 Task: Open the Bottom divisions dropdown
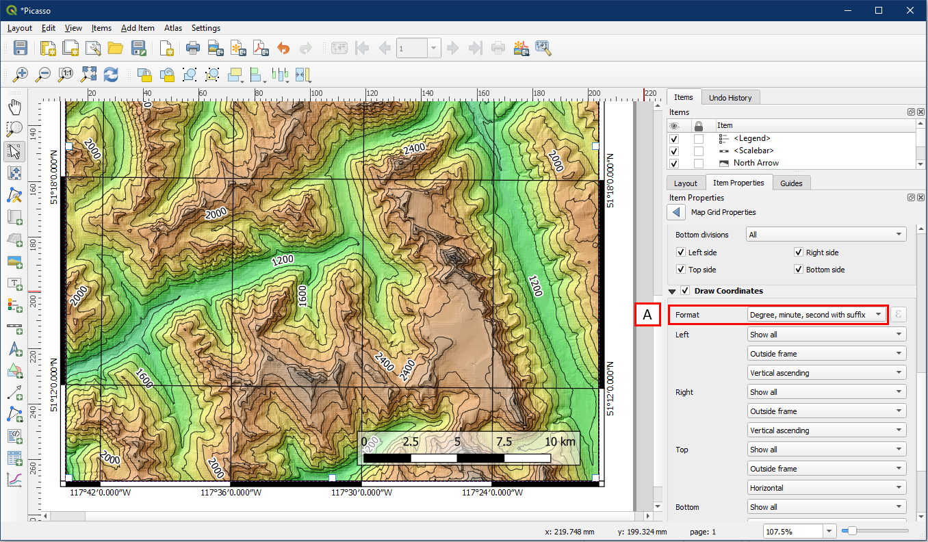[826, 235]
